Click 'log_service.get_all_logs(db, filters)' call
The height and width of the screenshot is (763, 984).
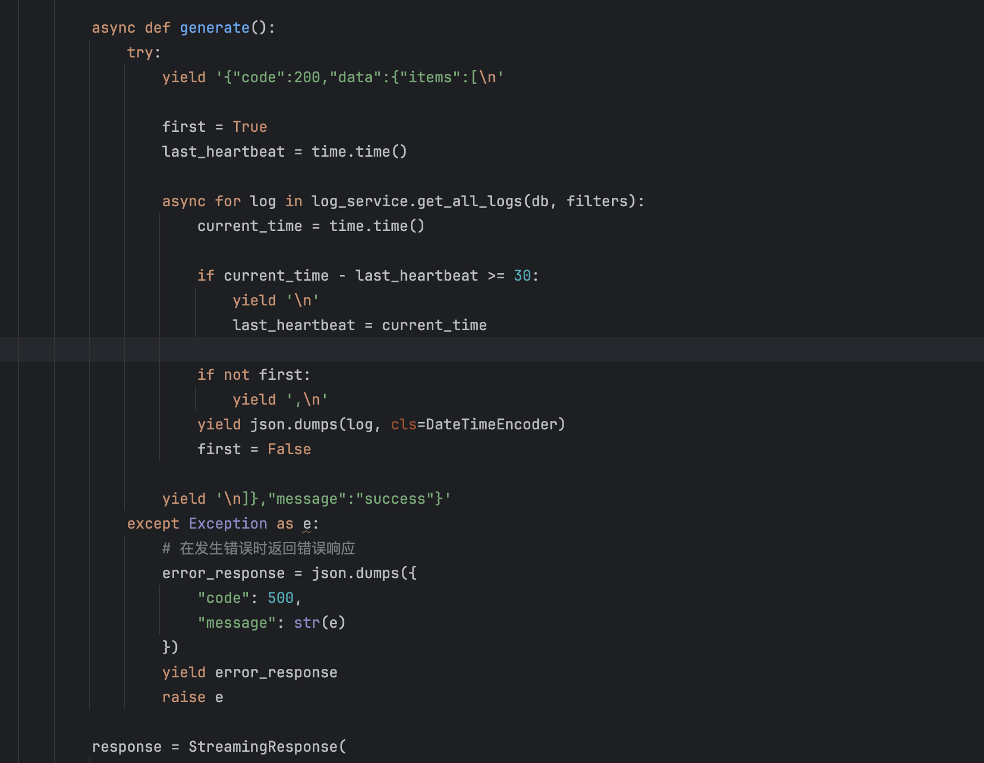tap(473, 201)
